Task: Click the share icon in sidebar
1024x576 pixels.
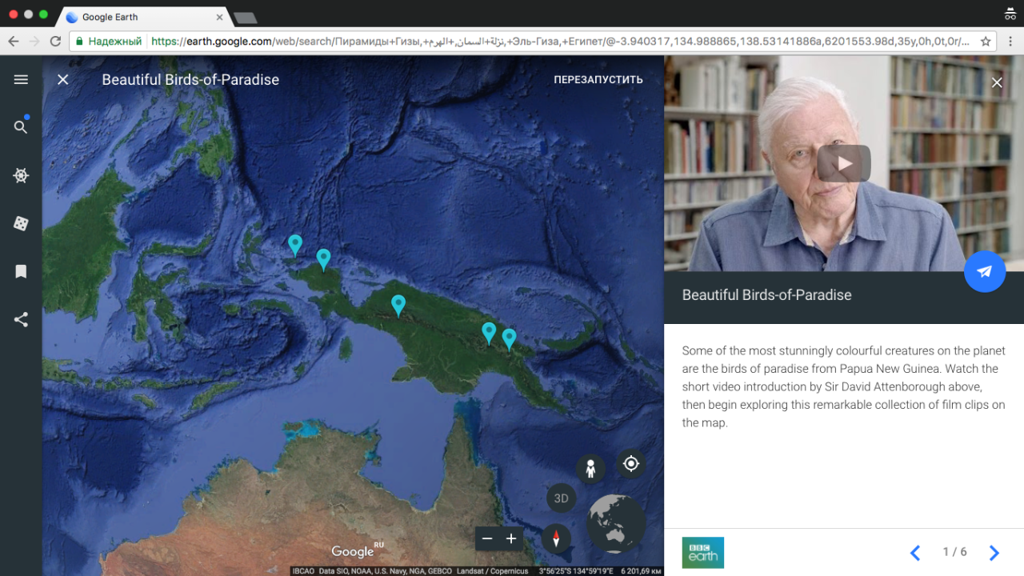Action: click(21, 320)
